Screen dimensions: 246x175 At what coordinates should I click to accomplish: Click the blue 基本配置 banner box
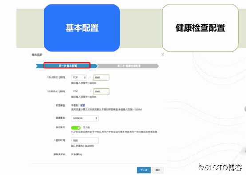coord(82,28)
